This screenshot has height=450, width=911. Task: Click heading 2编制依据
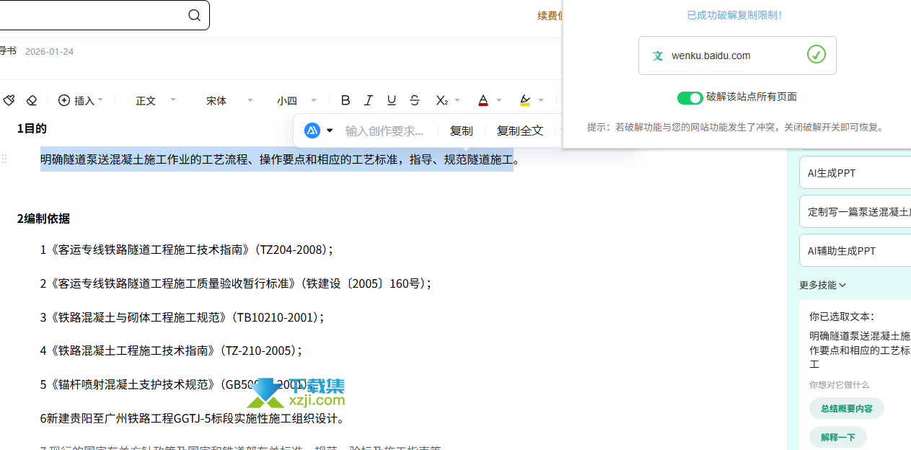pos(43,218)
